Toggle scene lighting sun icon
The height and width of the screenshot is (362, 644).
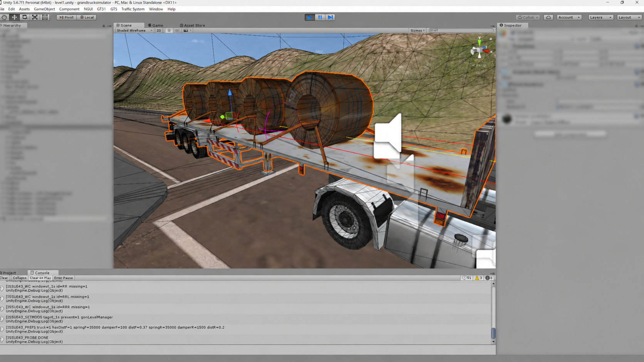[169, 30]
